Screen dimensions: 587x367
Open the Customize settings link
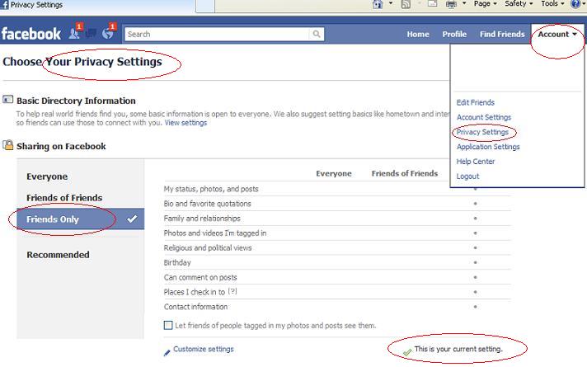click(x=204, y=349)
